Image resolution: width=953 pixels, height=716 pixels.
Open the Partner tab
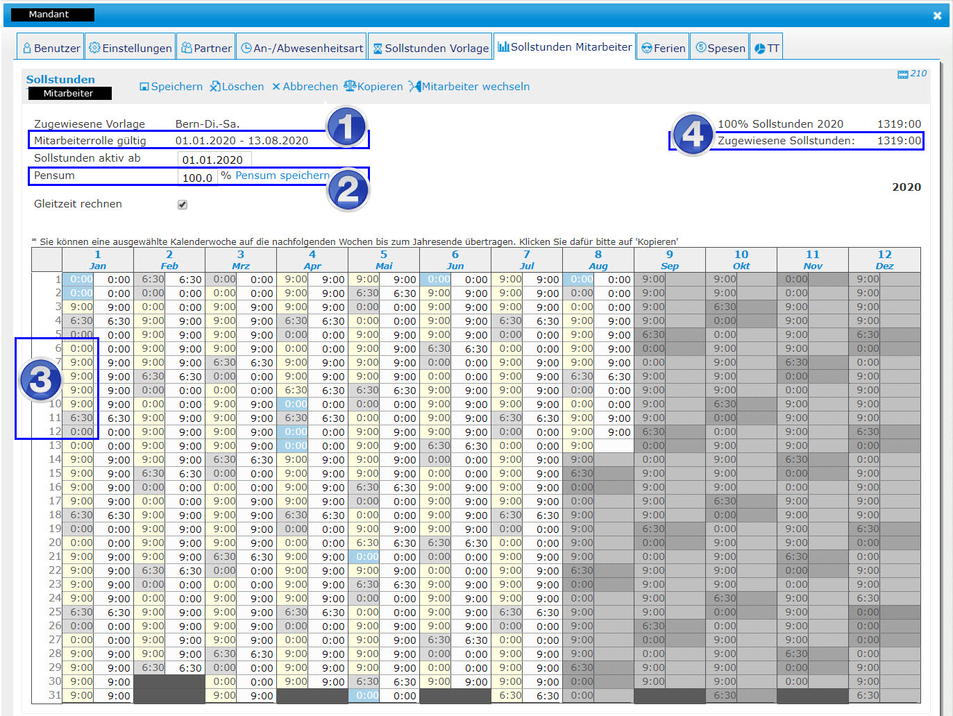tap(206, 48)
